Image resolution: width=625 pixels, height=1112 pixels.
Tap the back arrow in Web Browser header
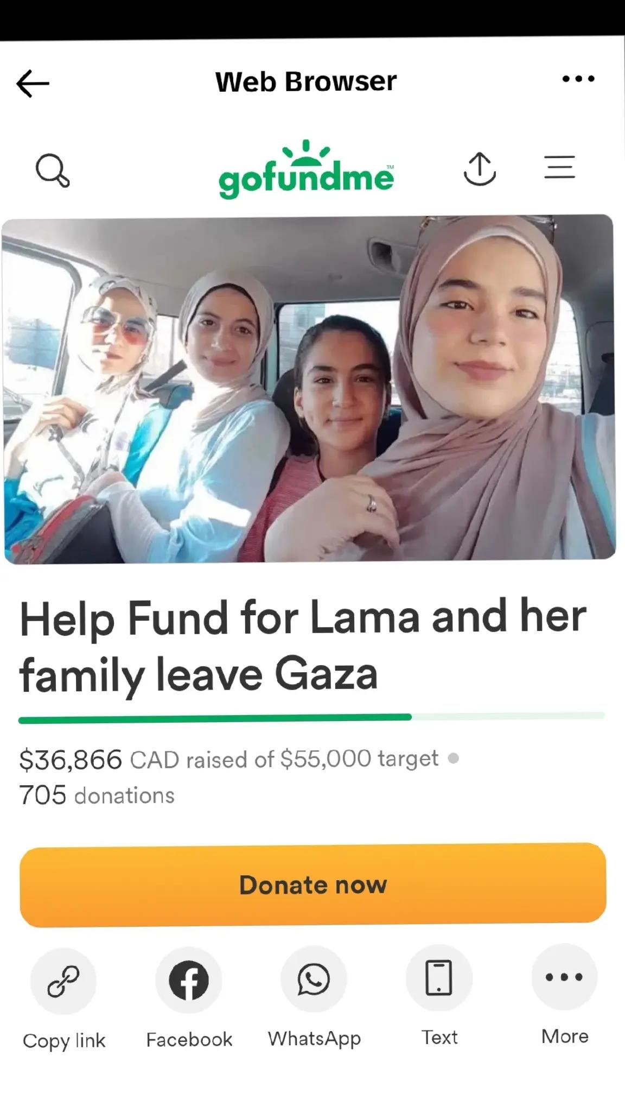click(33, 84)
